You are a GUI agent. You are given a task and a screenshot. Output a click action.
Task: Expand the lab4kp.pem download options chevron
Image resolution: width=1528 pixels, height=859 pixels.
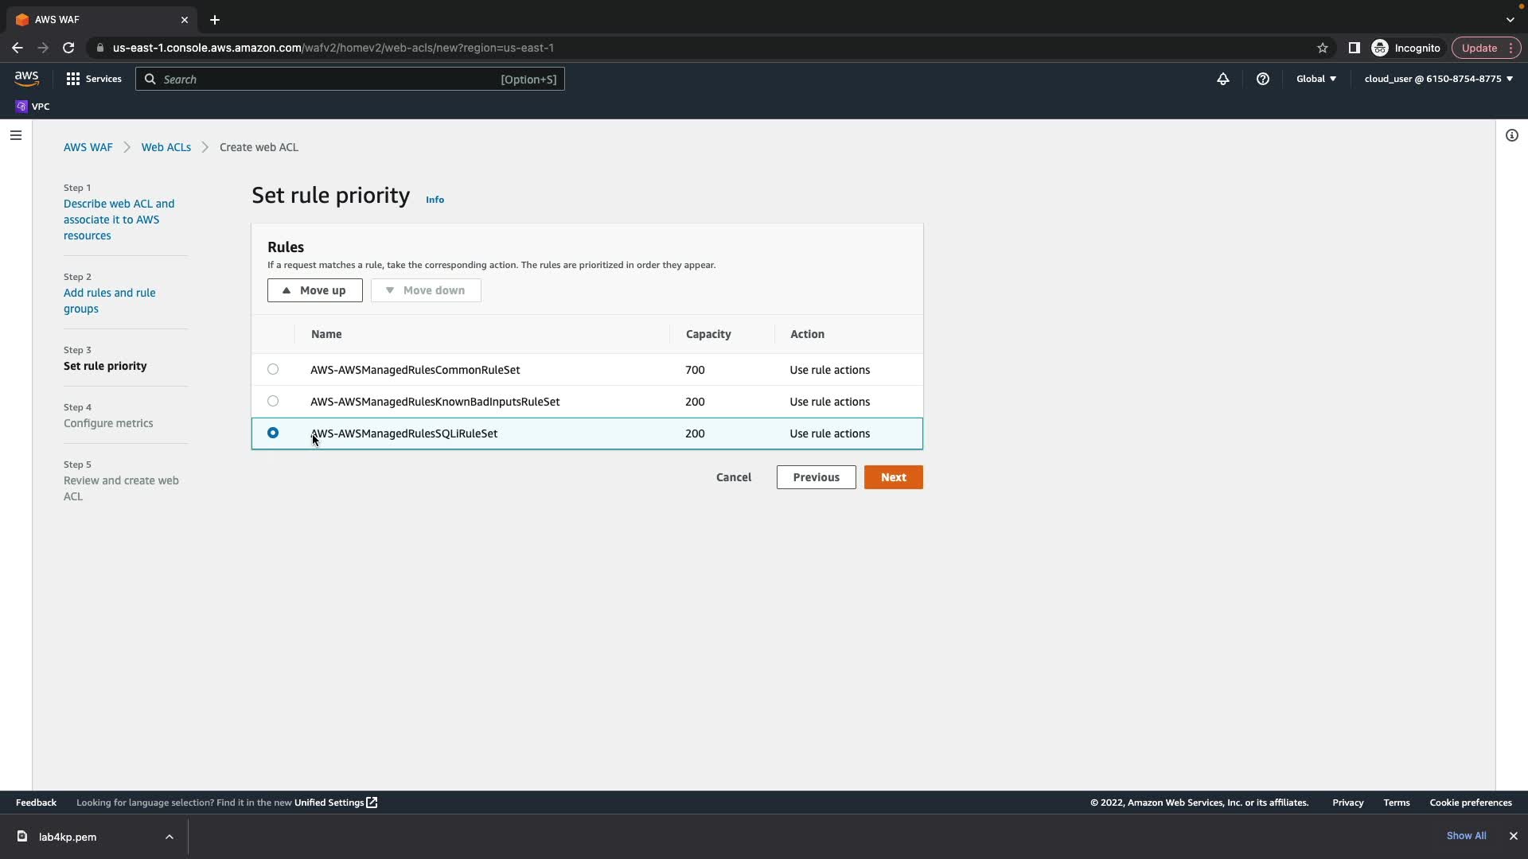(170, 837)
